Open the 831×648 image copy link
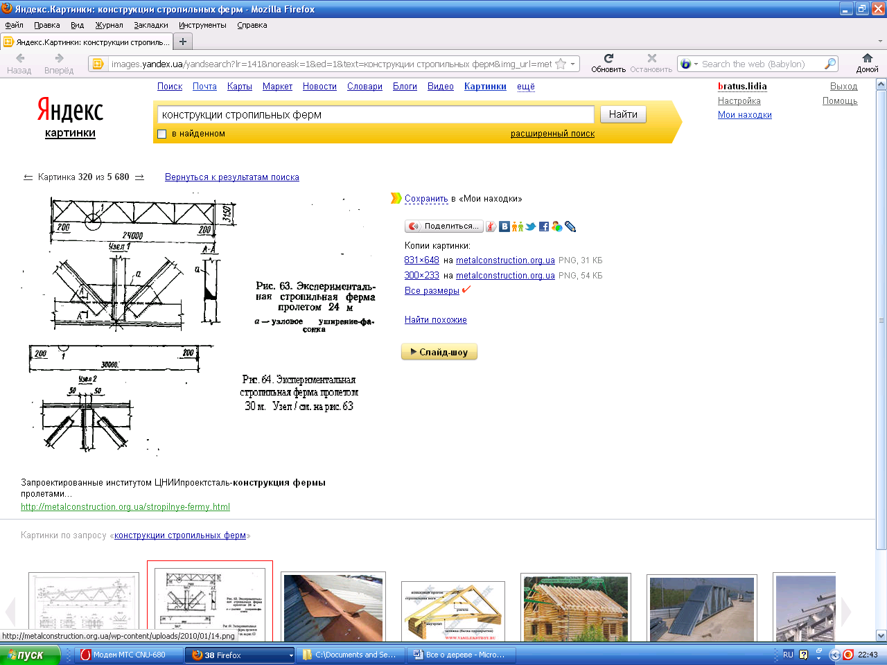 (421, 260)
